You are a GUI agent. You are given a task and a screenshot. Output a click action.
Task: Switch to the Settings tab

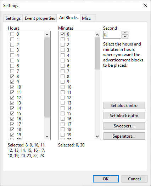13,18
